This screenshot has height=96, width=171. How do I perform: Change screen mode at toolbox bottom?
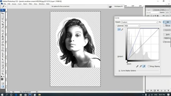(3, 87)
